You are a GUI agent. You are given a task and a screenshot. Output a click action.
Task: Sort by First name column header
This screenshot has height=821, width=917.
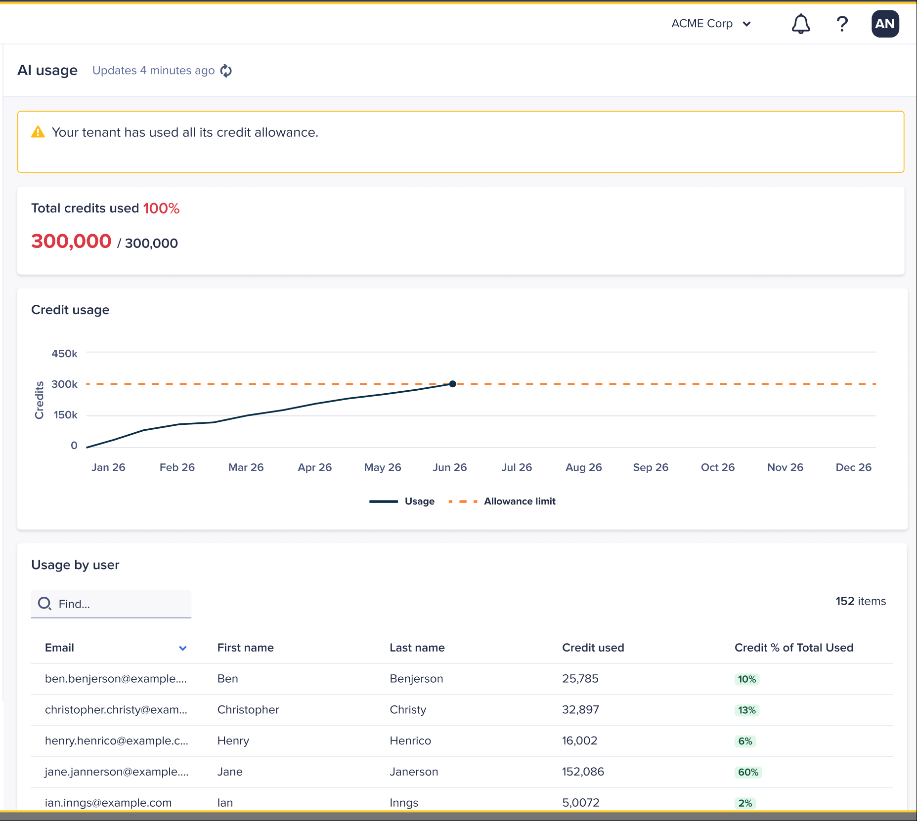click(245, 648)
